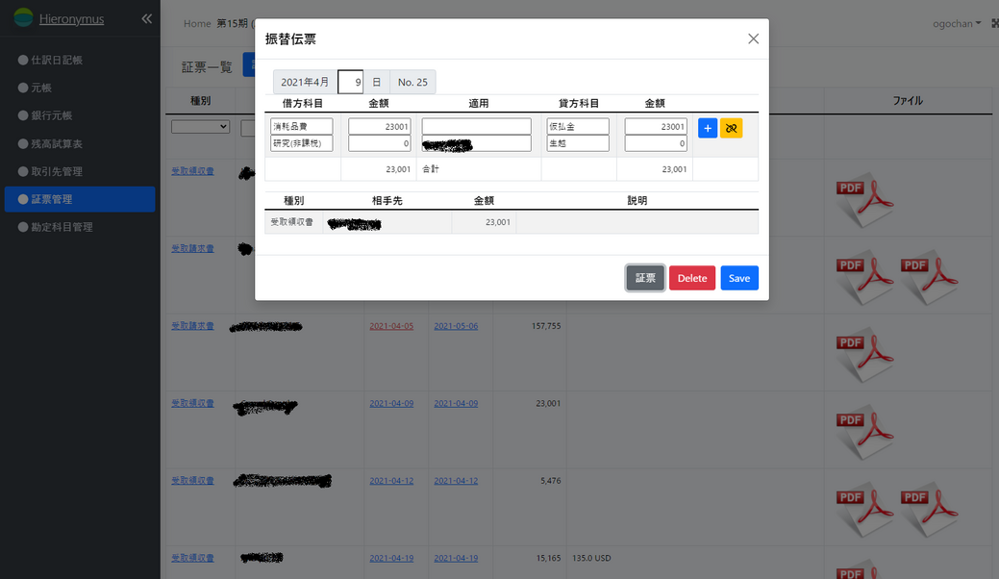The height and width of the screenshot is (579, 999).
Task: Open the second PDF in the 5,476 row
Action: (929, 509)
